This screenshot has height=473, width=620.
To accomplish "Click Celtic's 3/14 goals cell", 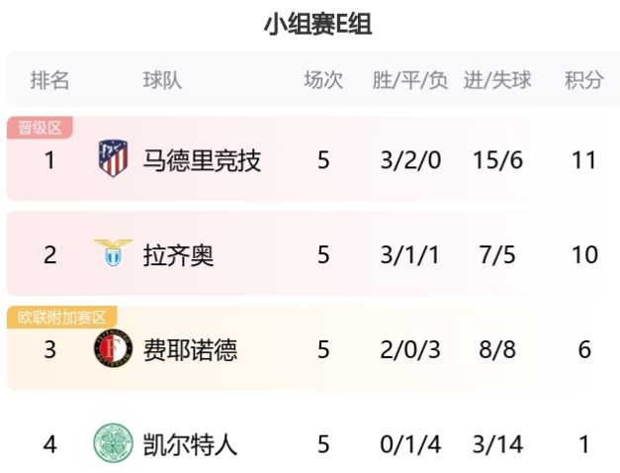I will 497,444.
